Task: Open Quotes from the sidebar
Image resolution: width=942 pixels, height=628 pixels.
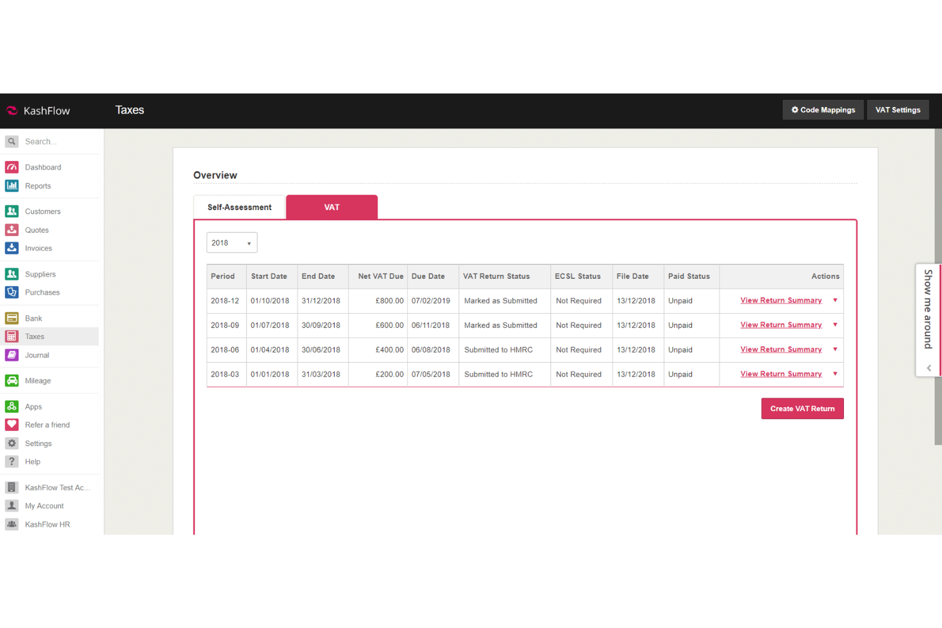Action: click(37, 230)
